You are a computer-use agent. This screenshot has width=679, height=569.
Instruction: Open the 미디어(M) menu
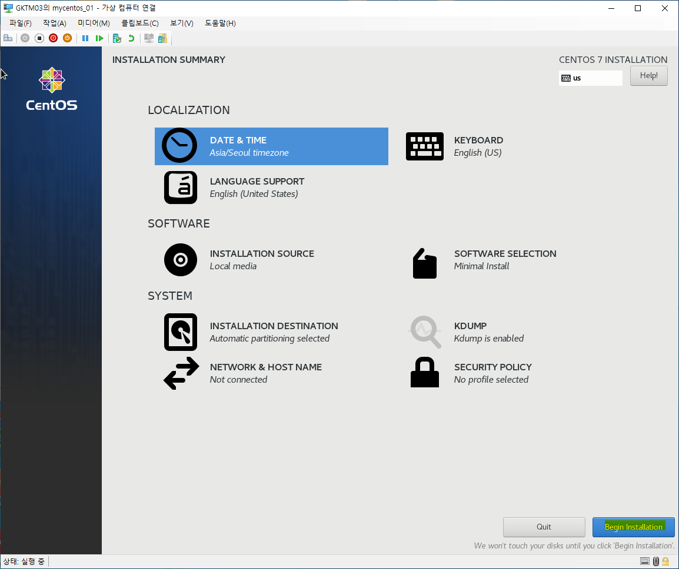94,24
